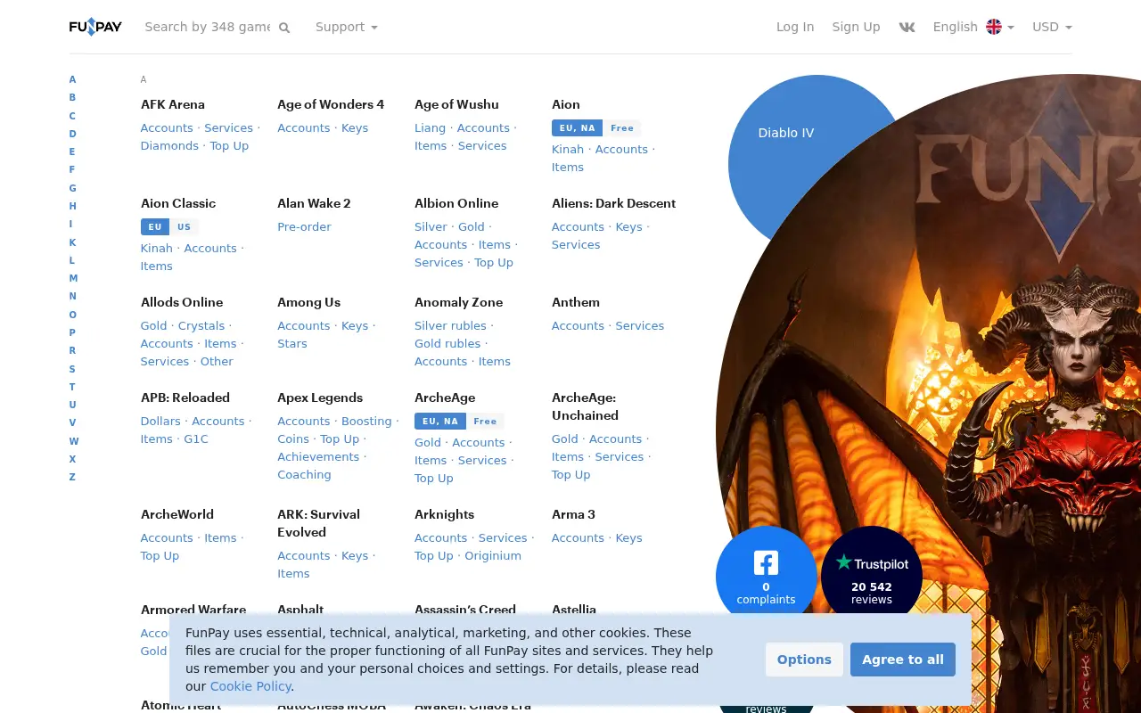Open ArcheWorld Top Up link
This screenshot has width=1141, height=713.
160,556
